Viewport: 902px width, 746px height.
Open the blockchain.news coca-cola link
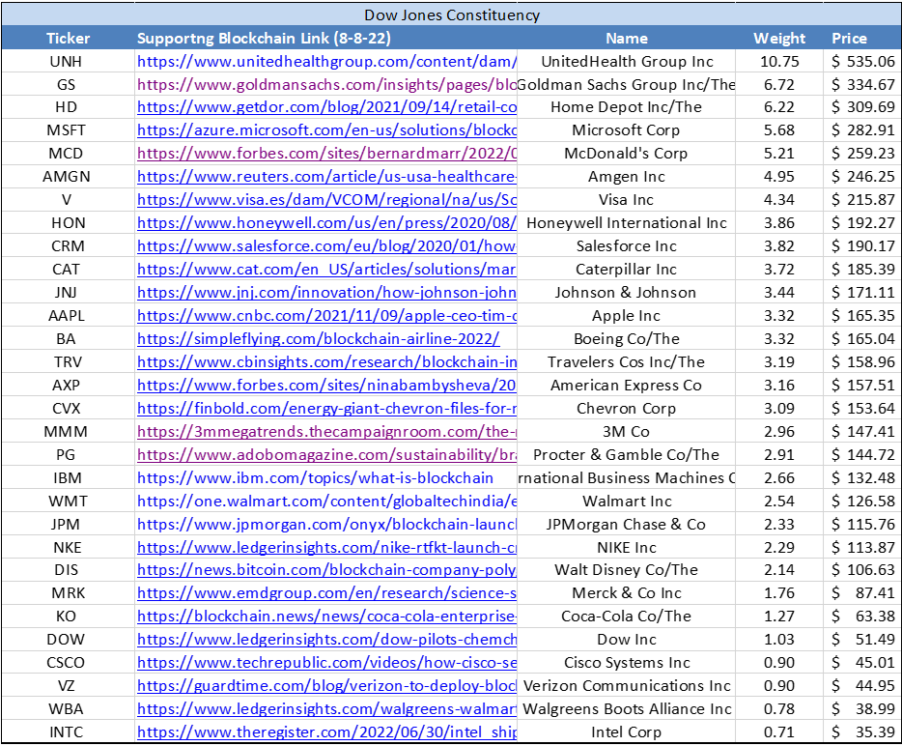tap(326, 616)
